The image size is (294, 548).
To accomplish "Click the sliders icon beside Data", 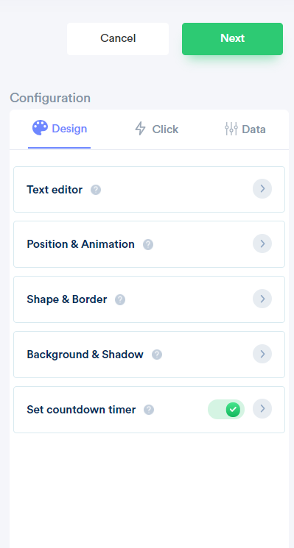I will (x=231, y=129).
